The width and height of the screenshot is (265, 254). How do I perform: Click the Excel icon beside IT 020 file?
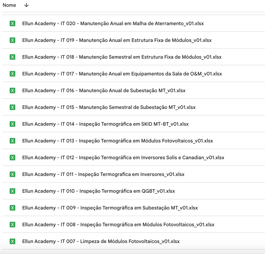[x=12, y=24]
